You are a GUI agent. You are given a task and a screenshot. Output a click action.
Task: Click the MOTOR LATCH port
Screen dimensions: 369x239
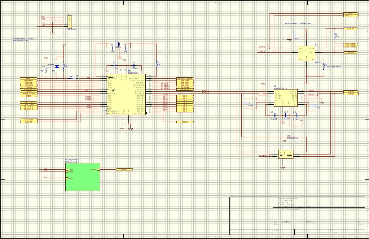click(185, 79)
